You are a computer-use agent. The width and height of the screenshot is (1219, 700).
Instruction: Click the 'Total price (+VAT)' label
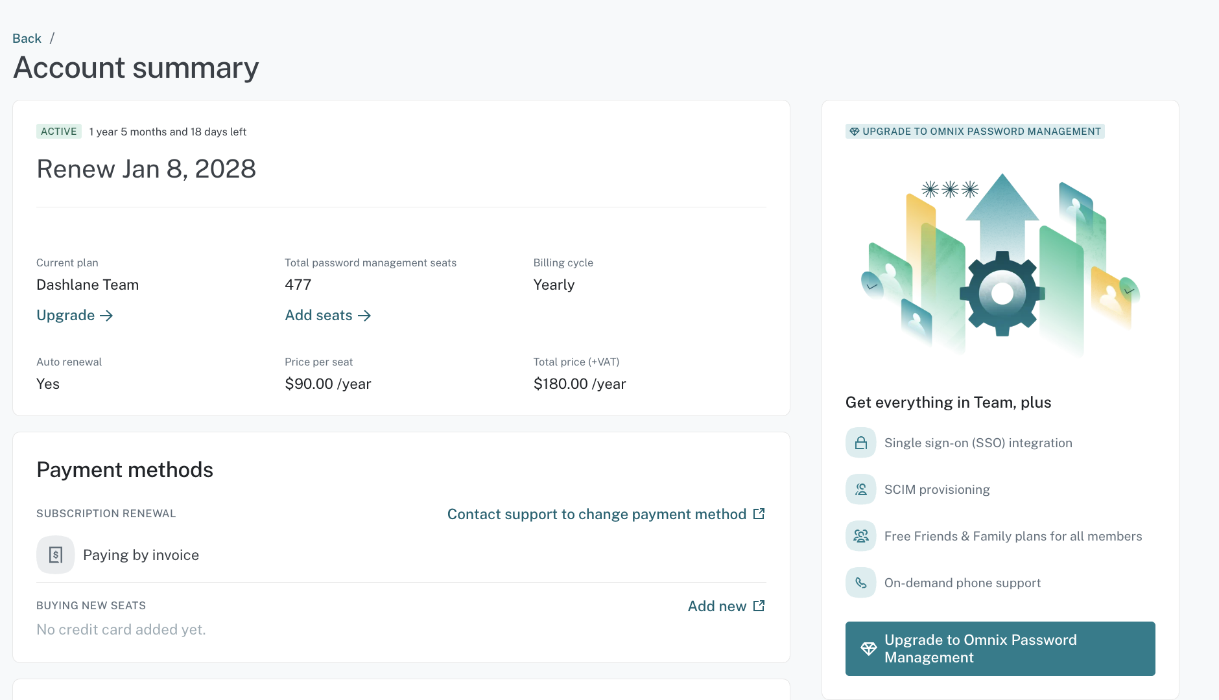click(576, 362)
